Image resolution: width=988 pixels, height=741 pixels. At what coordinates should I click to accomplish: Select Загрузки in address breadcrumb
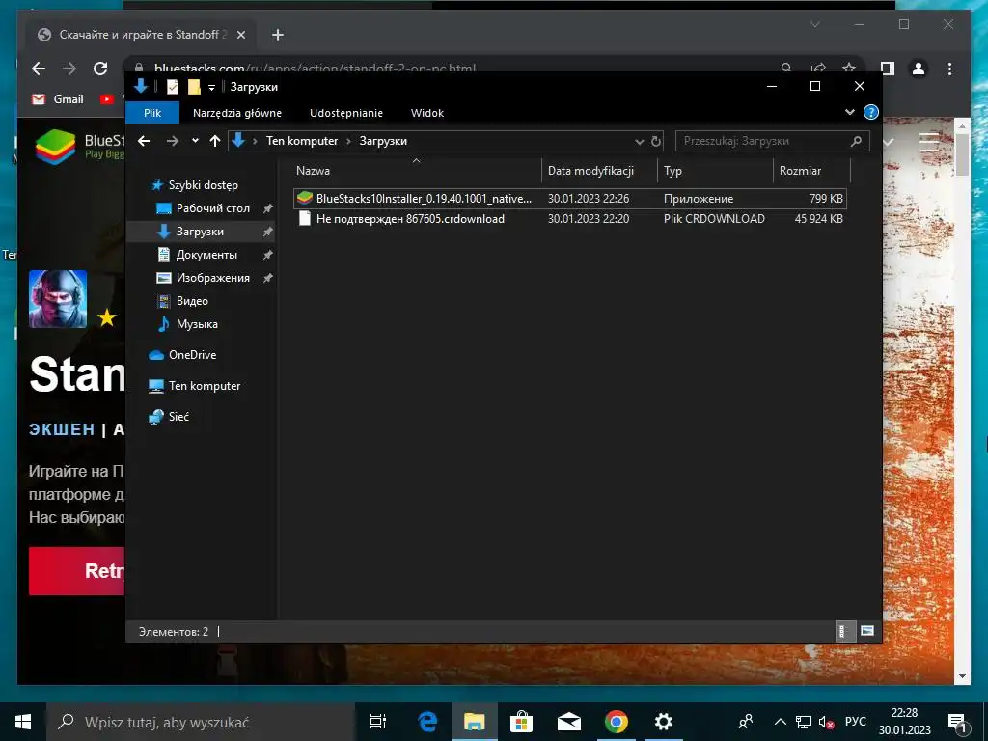(x=383, y=141)
